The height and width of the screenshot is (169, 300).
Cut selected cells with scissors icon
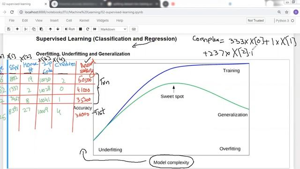click(26, 29)
